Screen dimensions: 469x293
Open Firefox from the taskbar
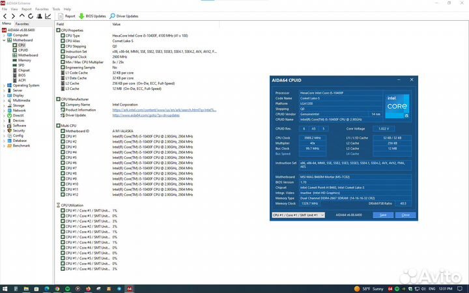click(88, 289)
